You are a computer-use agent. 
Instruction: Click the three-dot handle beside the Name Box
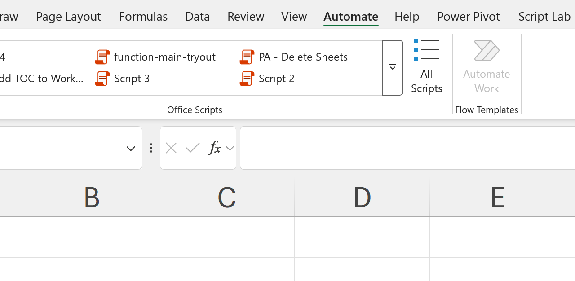click(151, 148)
